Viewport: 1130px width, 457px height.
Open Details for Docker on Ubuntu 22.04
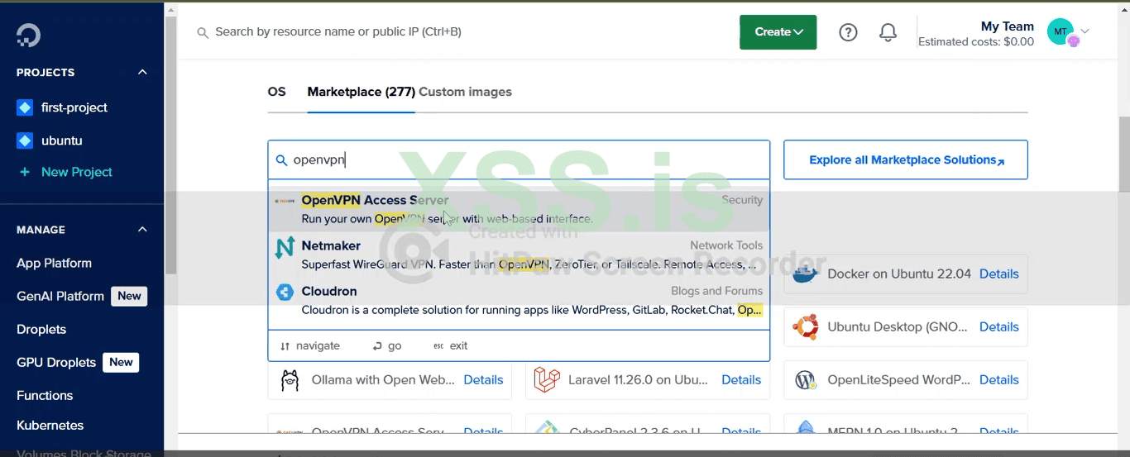(999, 274)
